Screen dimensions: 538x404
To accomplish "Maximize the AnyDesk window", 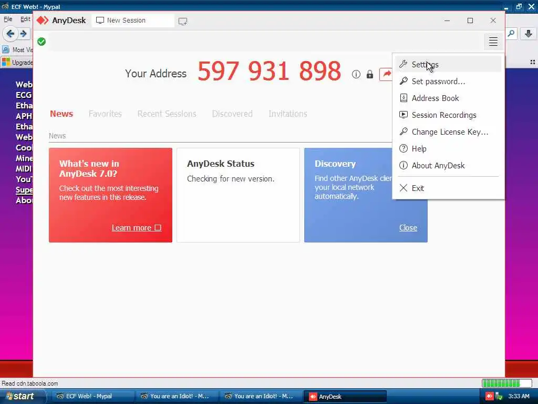I will point(470,21).
